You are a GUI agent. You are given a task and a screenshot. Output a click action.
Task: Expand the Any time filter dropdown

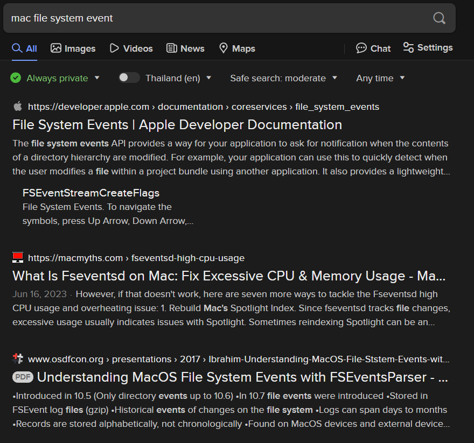click(402, 78)
